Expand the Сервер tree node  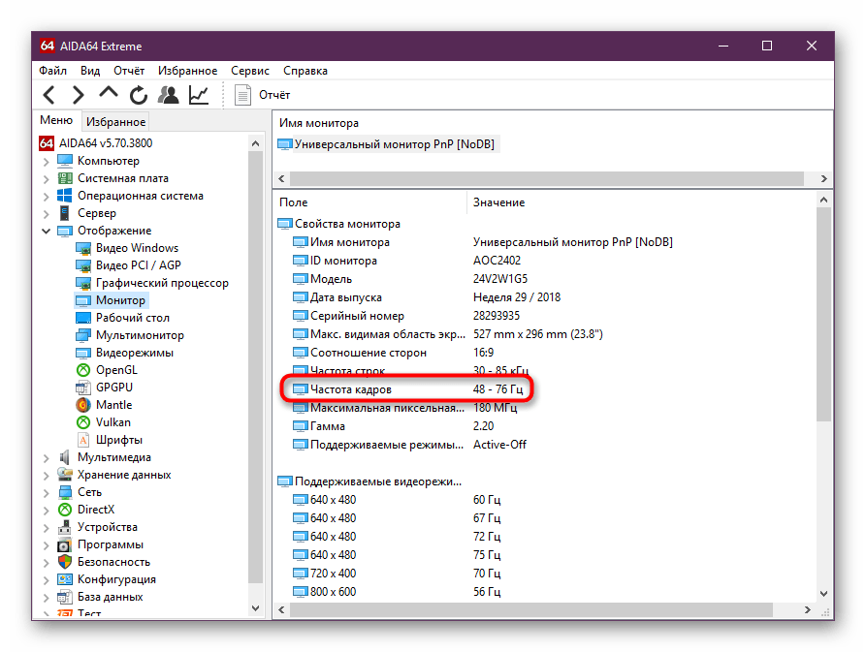click(x=47, y=213)
